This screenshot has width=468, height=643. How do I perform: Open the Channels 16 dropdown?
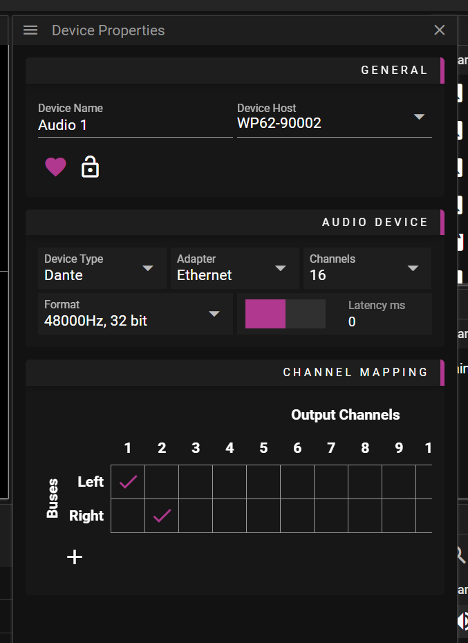click(x=367, y=268)
